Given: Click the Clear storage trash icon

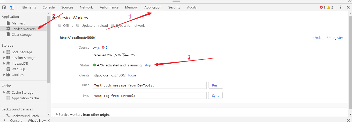Looking at the screenshot, I should (x=8, y=34).
